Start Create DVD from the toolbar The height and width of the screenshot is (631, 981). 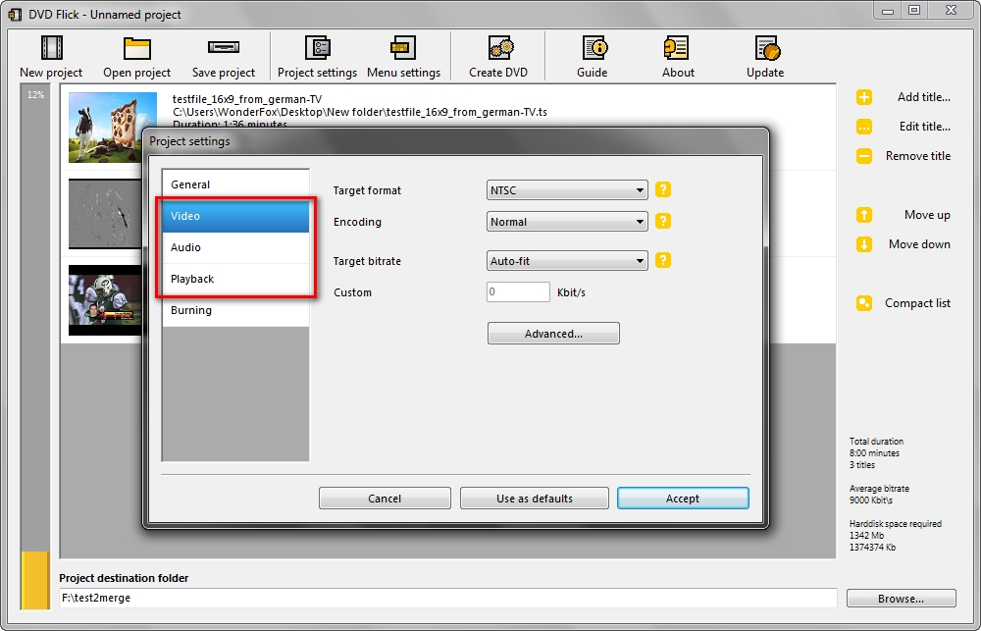(x=499, y=48)
